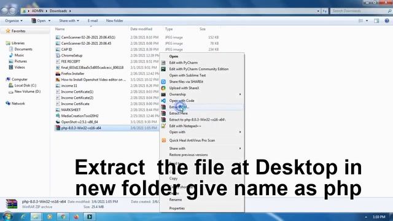The height and width of the screenshot is (221, 393).
Task: Click the taskbar clock showing 1:10 PM
Action: click(379, 217)
